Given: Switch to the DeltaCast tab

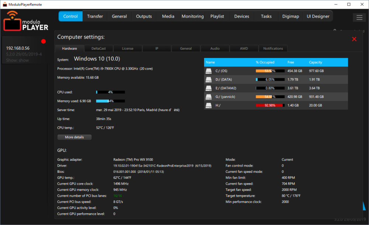Looking at the screenshot, I should [x=99, y=49].
